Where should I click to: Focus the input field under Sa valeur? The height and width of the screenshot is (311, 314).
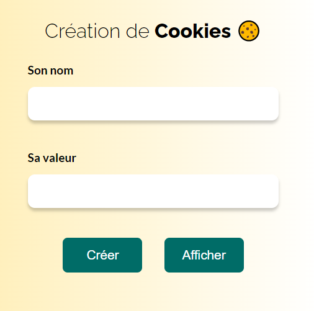pos(153,191)
